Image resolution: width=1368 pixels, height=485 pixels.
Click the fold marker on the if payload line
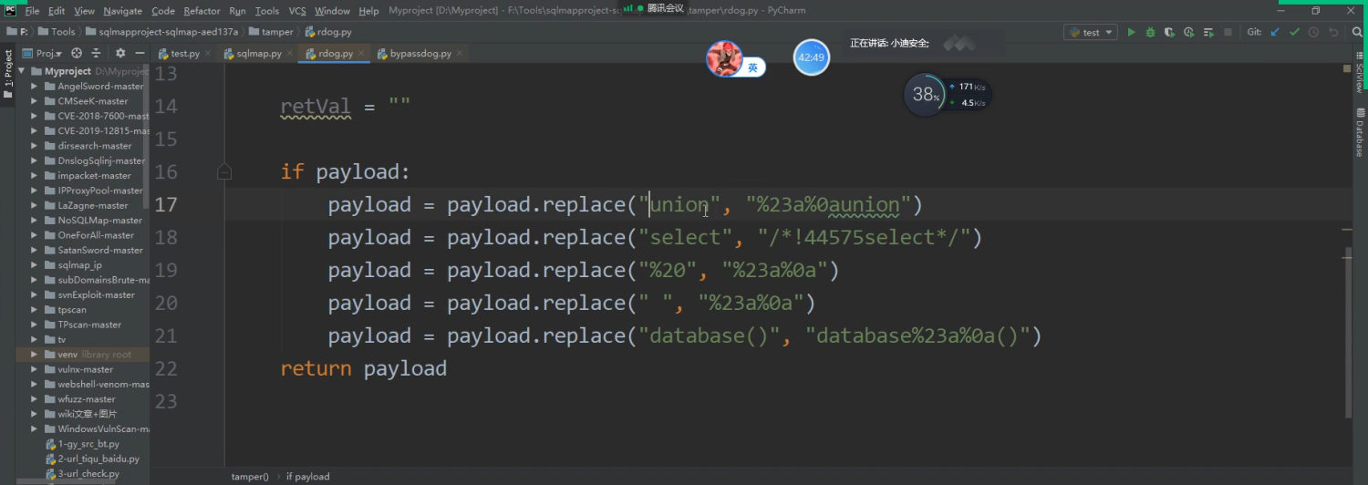(x=224, y=171)
